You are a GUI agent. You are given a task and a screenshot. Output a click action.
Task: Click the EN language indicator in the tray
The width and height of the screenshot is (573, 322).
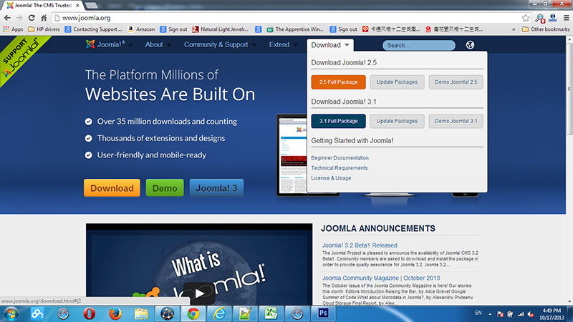[478, 313]
